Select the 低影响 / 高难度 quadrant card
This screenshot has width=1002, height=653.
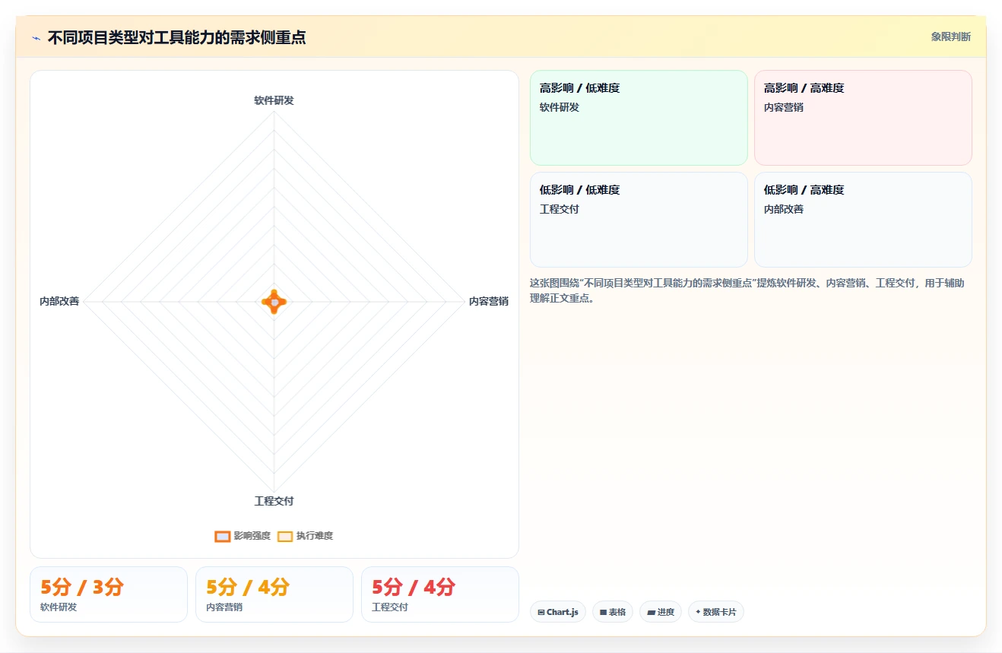pyautogui.click(x=863, y=220)
